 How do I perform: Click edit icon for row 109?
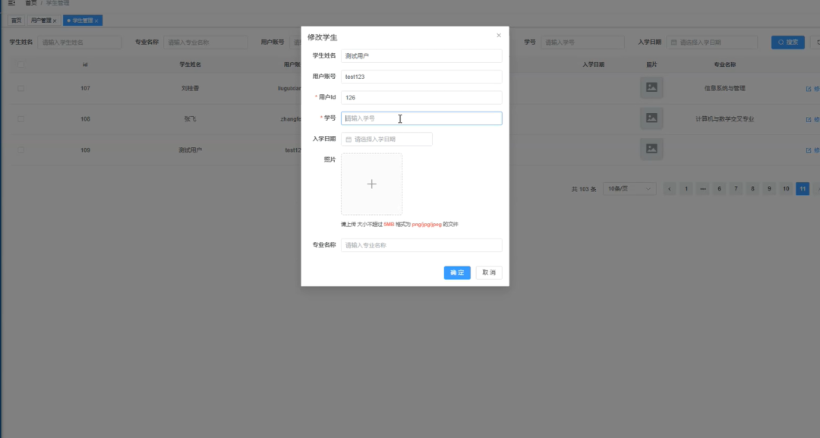(809, 150)
